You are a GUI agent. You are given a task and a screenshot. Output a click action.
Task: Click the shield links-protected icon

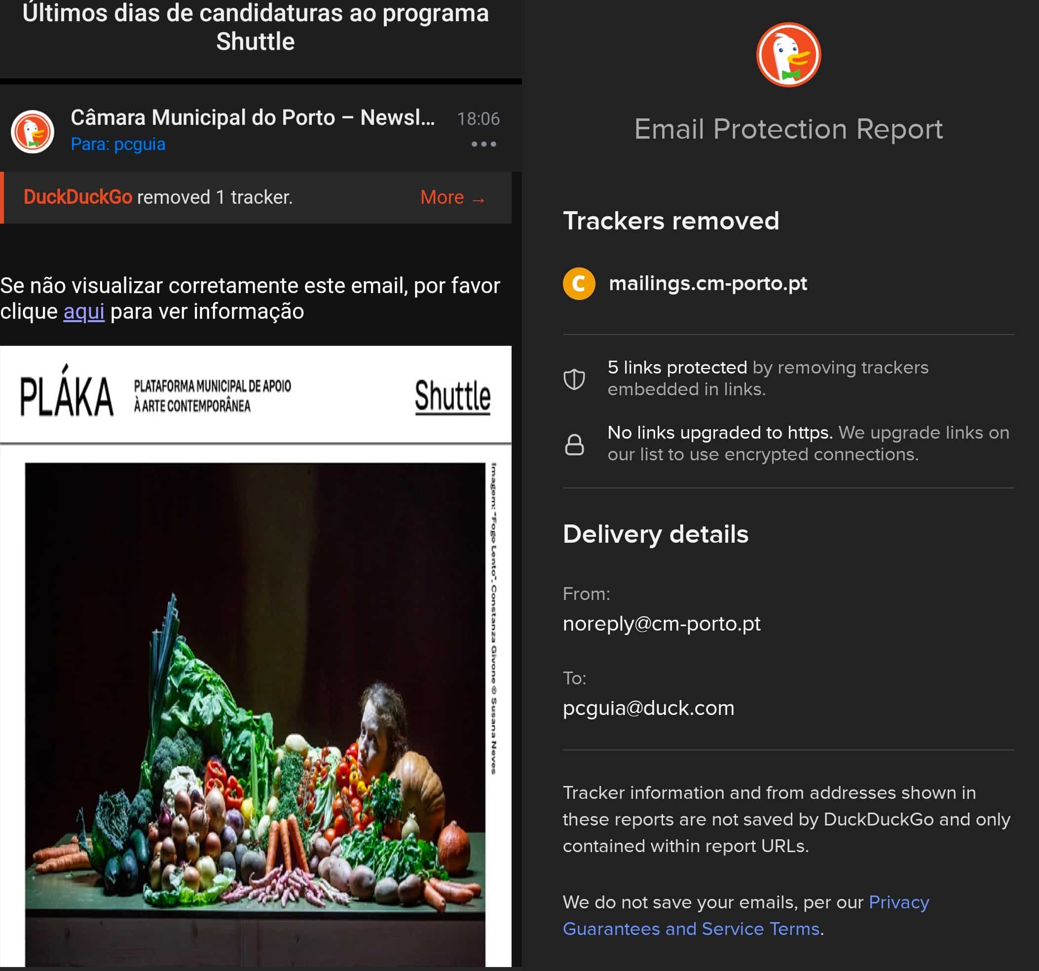[574, 379]
